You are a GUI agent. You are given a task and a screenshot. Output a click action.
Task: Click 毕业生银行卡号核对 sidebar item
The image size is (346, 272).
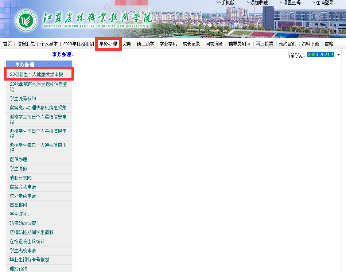tap(30, 260)
